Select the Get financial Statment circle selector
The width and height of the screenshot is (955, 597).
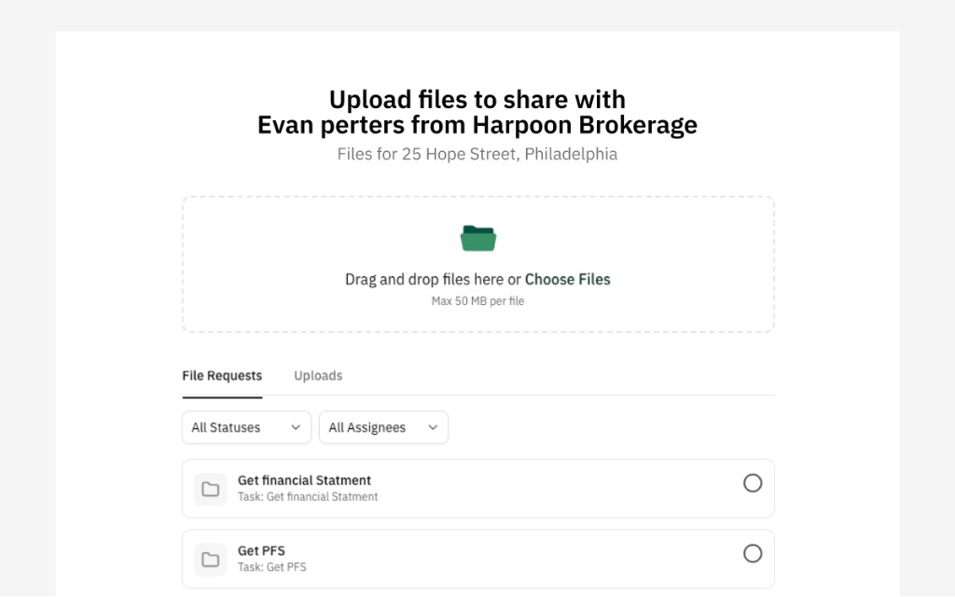tap(753, 483)
